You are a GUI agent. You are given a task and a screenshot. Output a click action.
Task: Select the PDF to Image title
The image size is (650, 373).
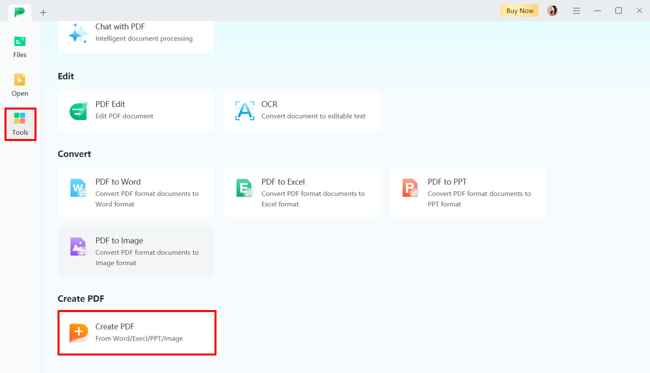coord(119,240)
